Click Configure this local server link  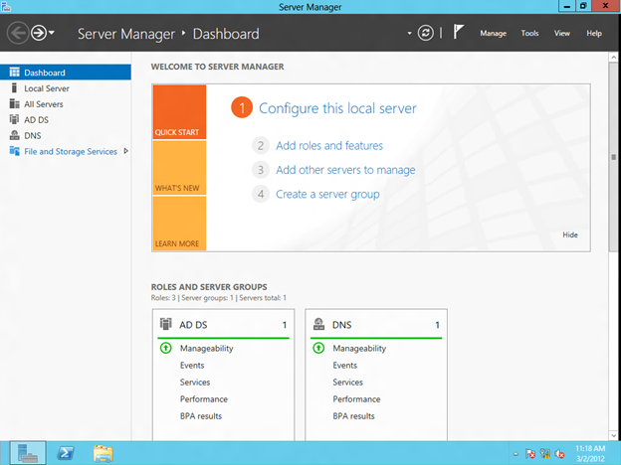click(337, 108)
